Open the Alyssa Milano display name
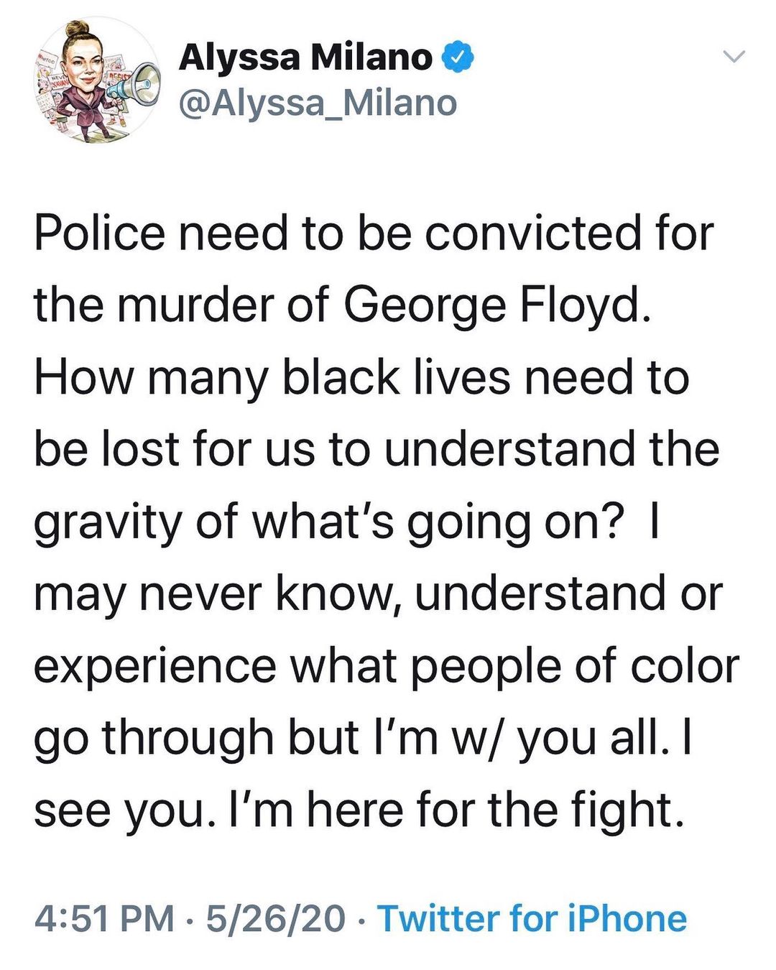Viewport: 776px width, 970px height. point(305,57)
